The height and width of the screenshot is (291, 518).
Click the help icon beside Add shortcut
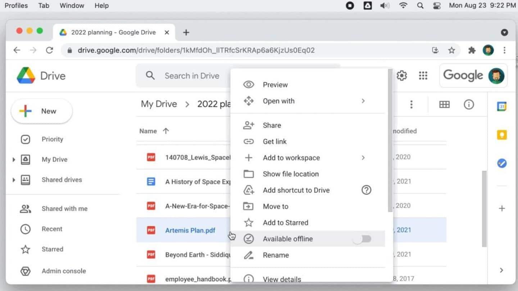click(x=366, y=190)
